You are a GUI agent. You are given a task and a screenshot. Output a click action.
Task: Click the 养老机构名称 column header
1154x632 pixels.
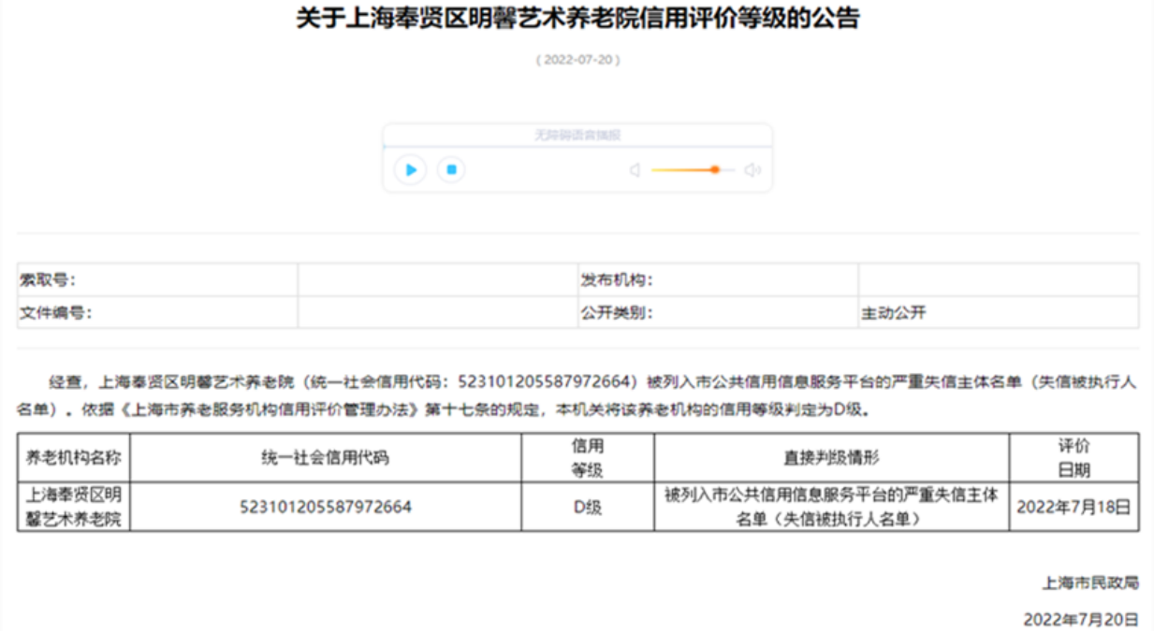(x=74, y=458)
